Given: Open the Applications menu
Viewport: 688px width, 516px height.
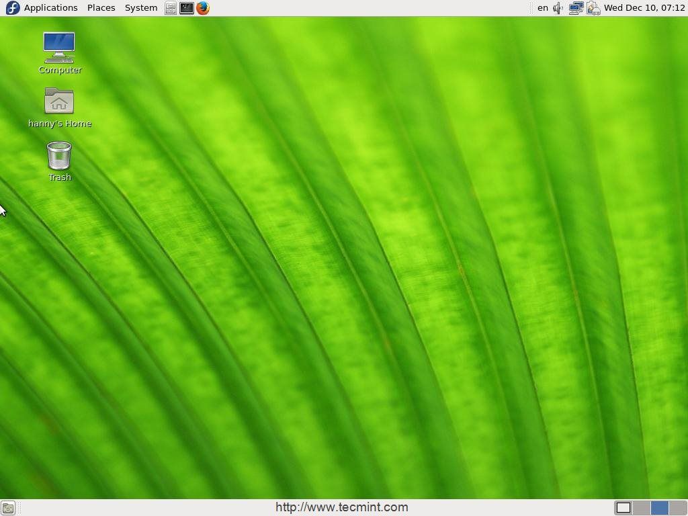Looking at the screenshot, I should pos(50,8).
